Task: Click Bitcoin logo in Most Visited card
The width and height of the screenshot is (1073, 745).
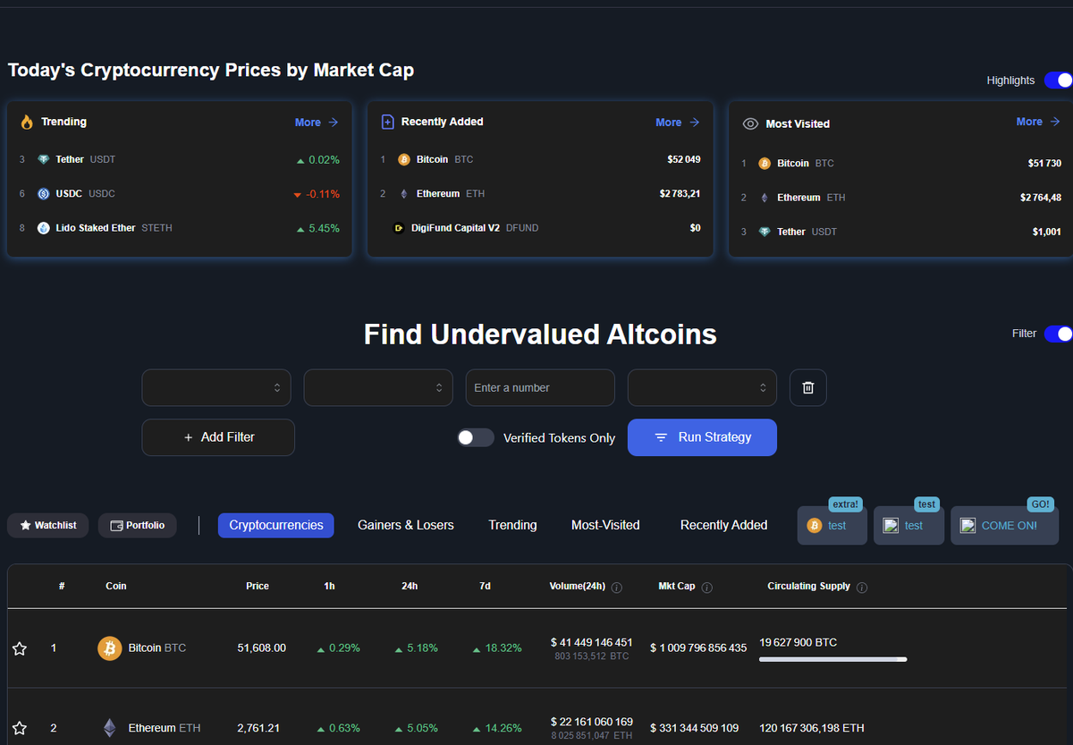Action: (x=765, y=164)
